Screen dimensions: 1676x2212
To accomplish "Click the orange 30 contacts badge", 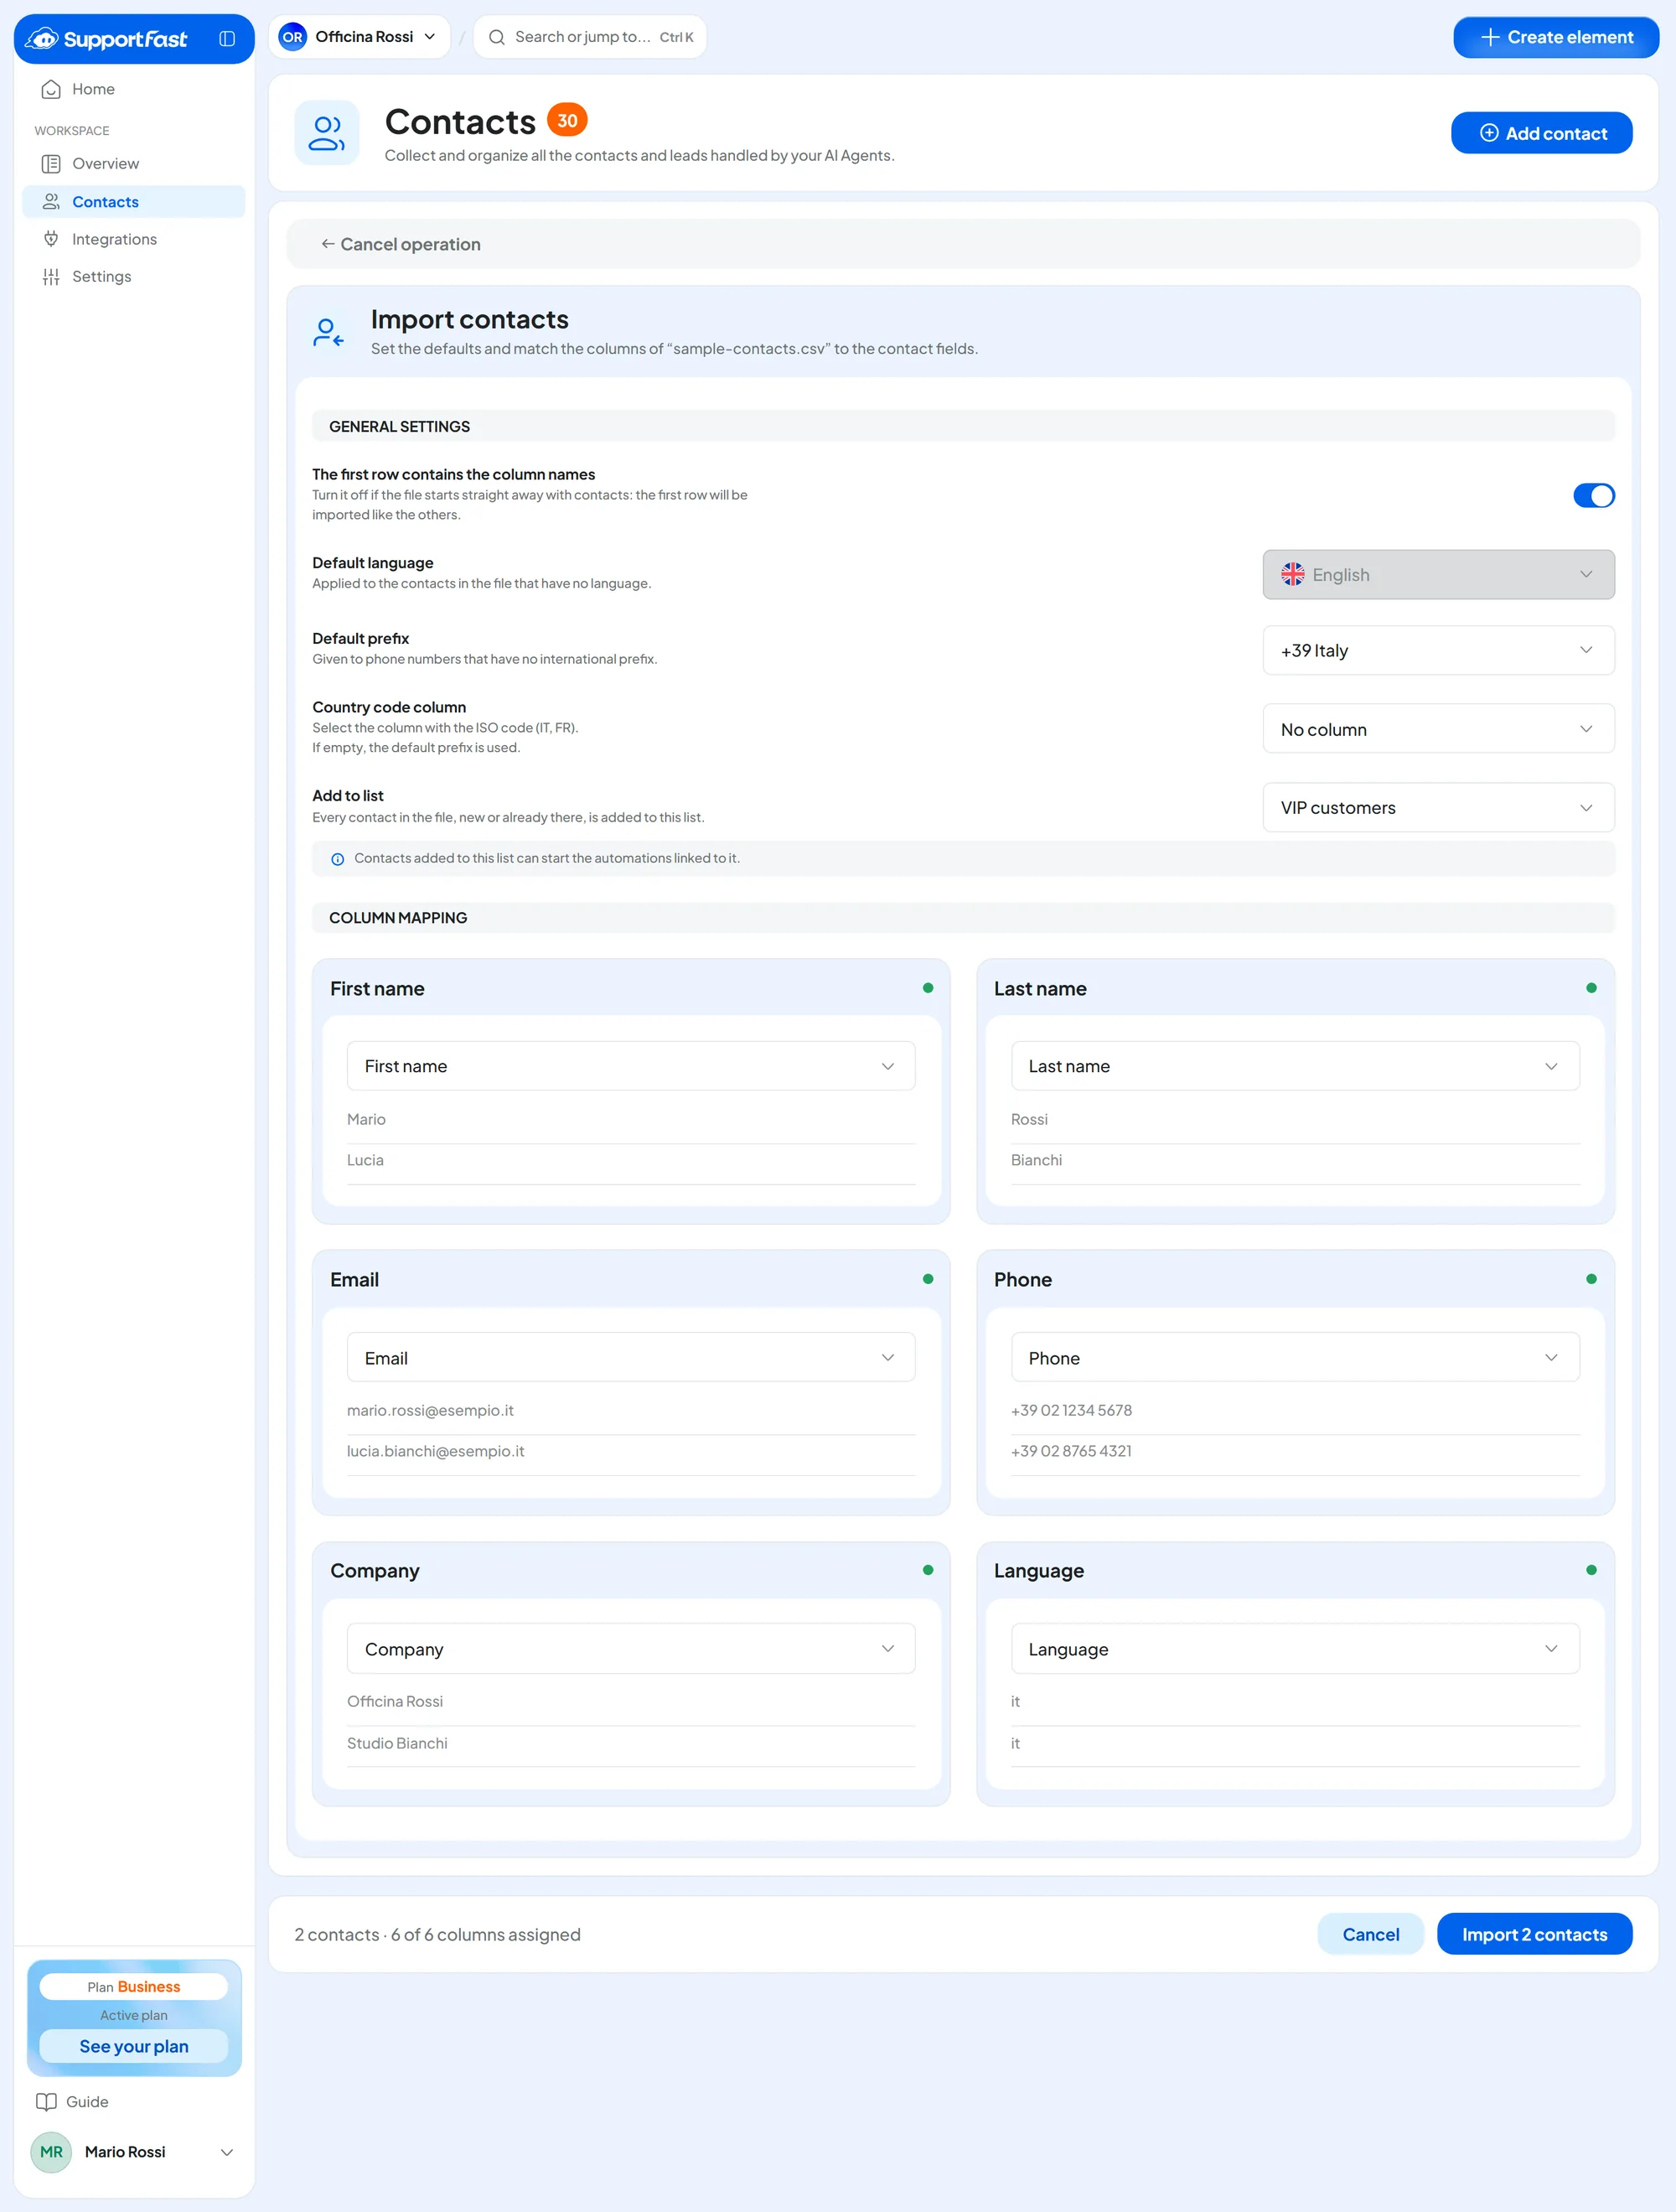I will (x=567, y=120).
